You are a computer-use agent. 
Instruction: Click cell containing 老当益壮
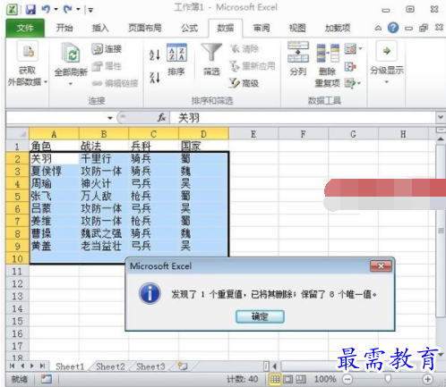coord(104,246)
